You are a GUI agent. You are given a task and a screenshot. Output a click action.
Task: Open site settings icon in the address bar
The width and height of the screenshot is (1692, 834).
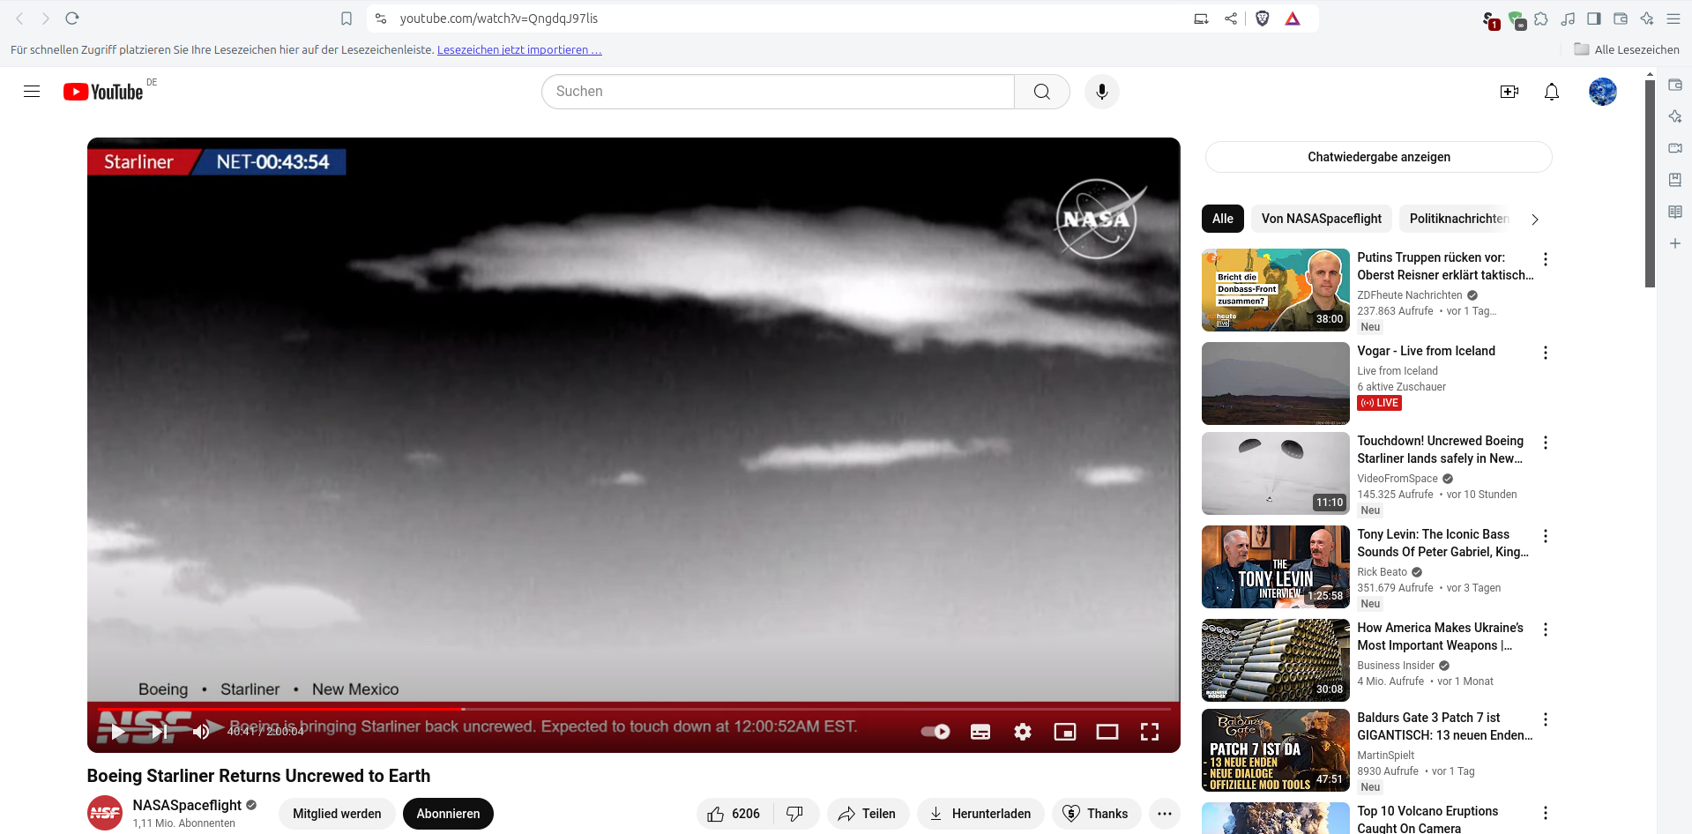pos(381,19)
